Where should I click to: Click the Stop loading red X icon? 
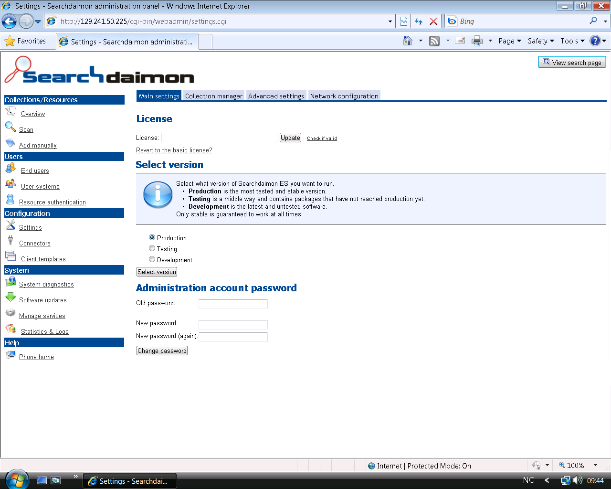433,21
